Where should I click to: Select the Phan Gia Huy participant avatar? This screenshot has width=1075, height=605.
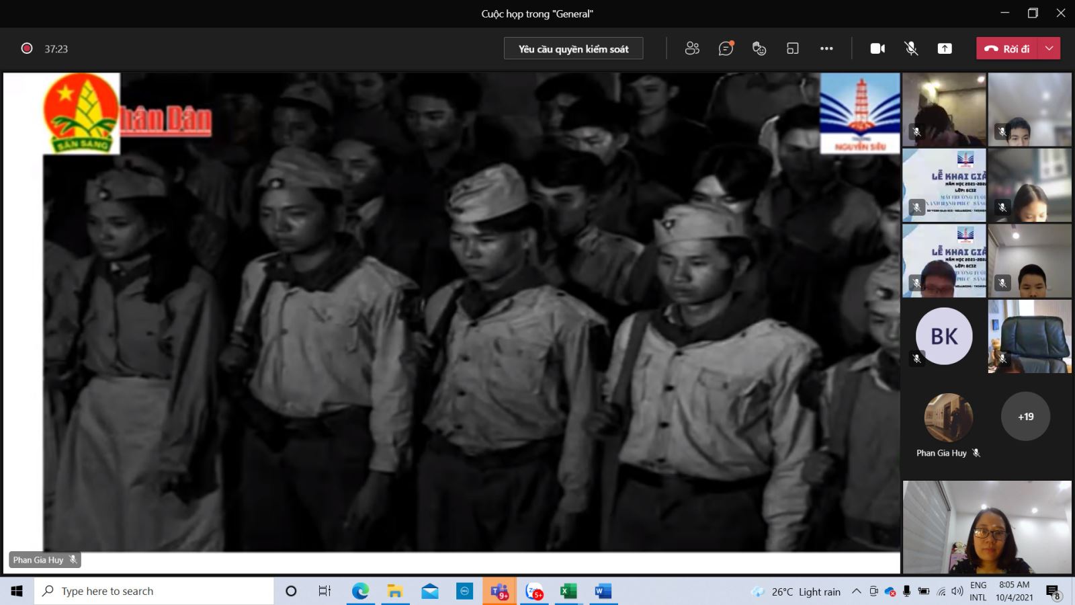tap(948, 417)
